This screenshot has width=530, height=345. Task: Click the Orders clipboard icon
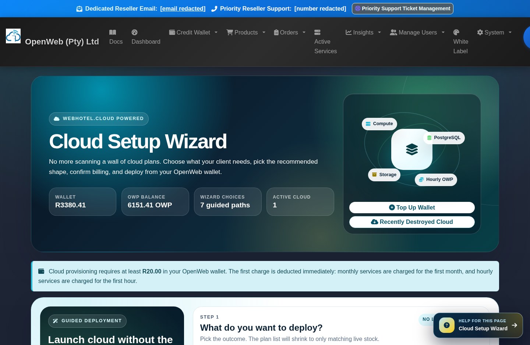(276, 32)
